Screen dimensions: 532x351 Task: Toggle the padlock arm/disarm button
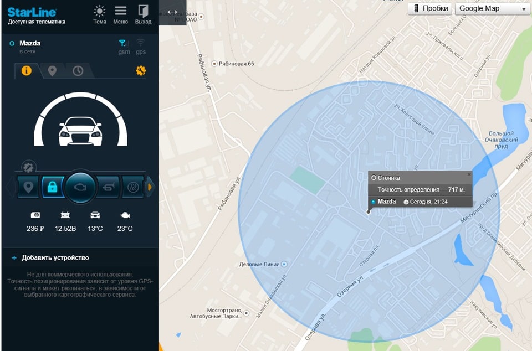[x=52, y=187]
